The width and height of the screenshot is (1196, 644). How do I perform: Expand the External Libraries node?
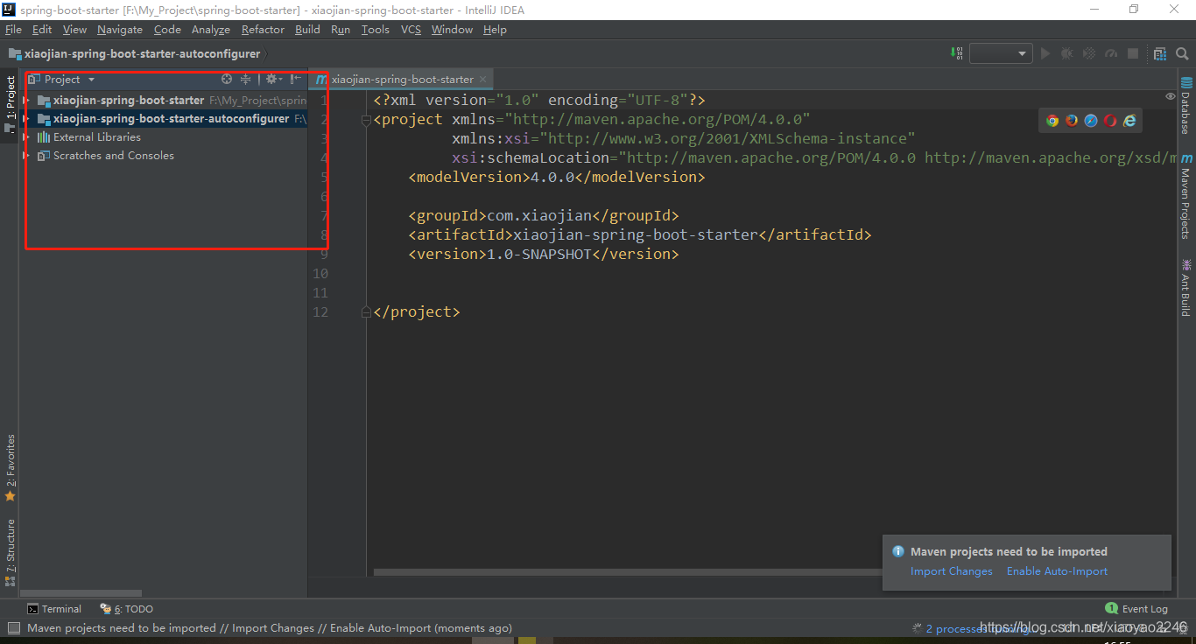pyautogui.click(x=27, y=137)
